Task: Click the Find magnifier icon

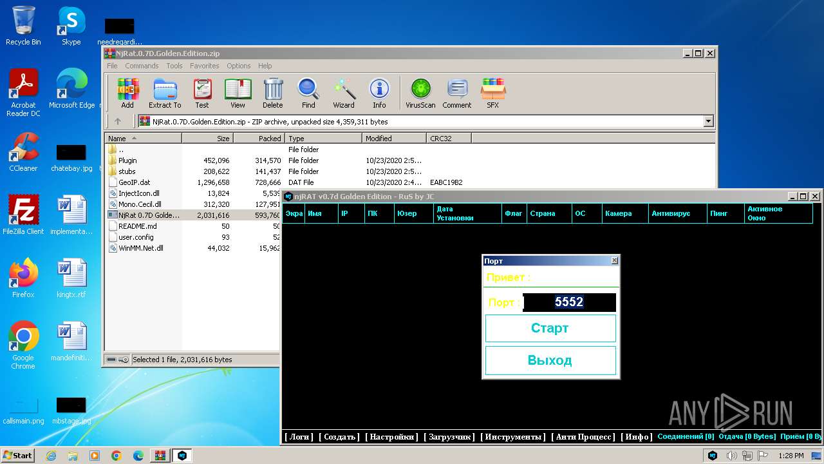Action: [308, 93]
